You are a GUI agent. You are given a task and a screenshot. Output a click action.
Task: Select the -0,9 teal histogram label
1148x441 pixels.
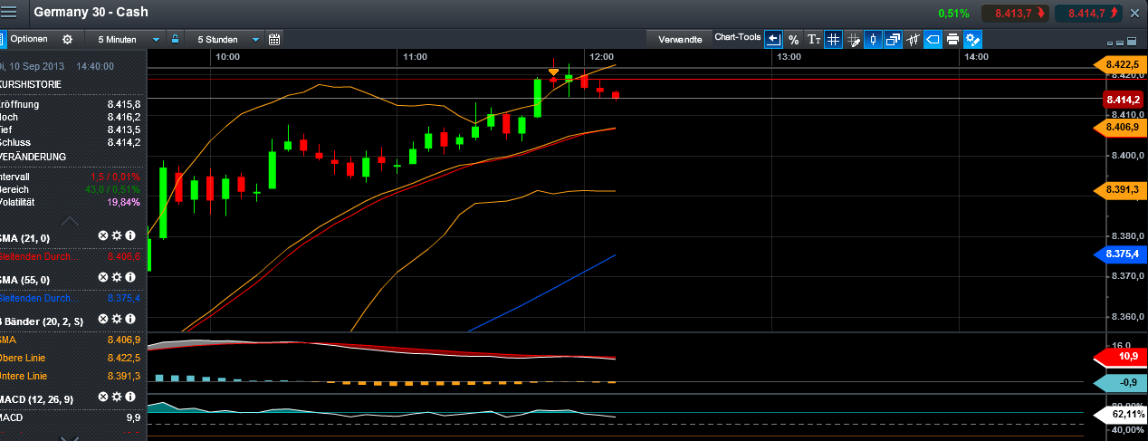(x=1120, y=382)
